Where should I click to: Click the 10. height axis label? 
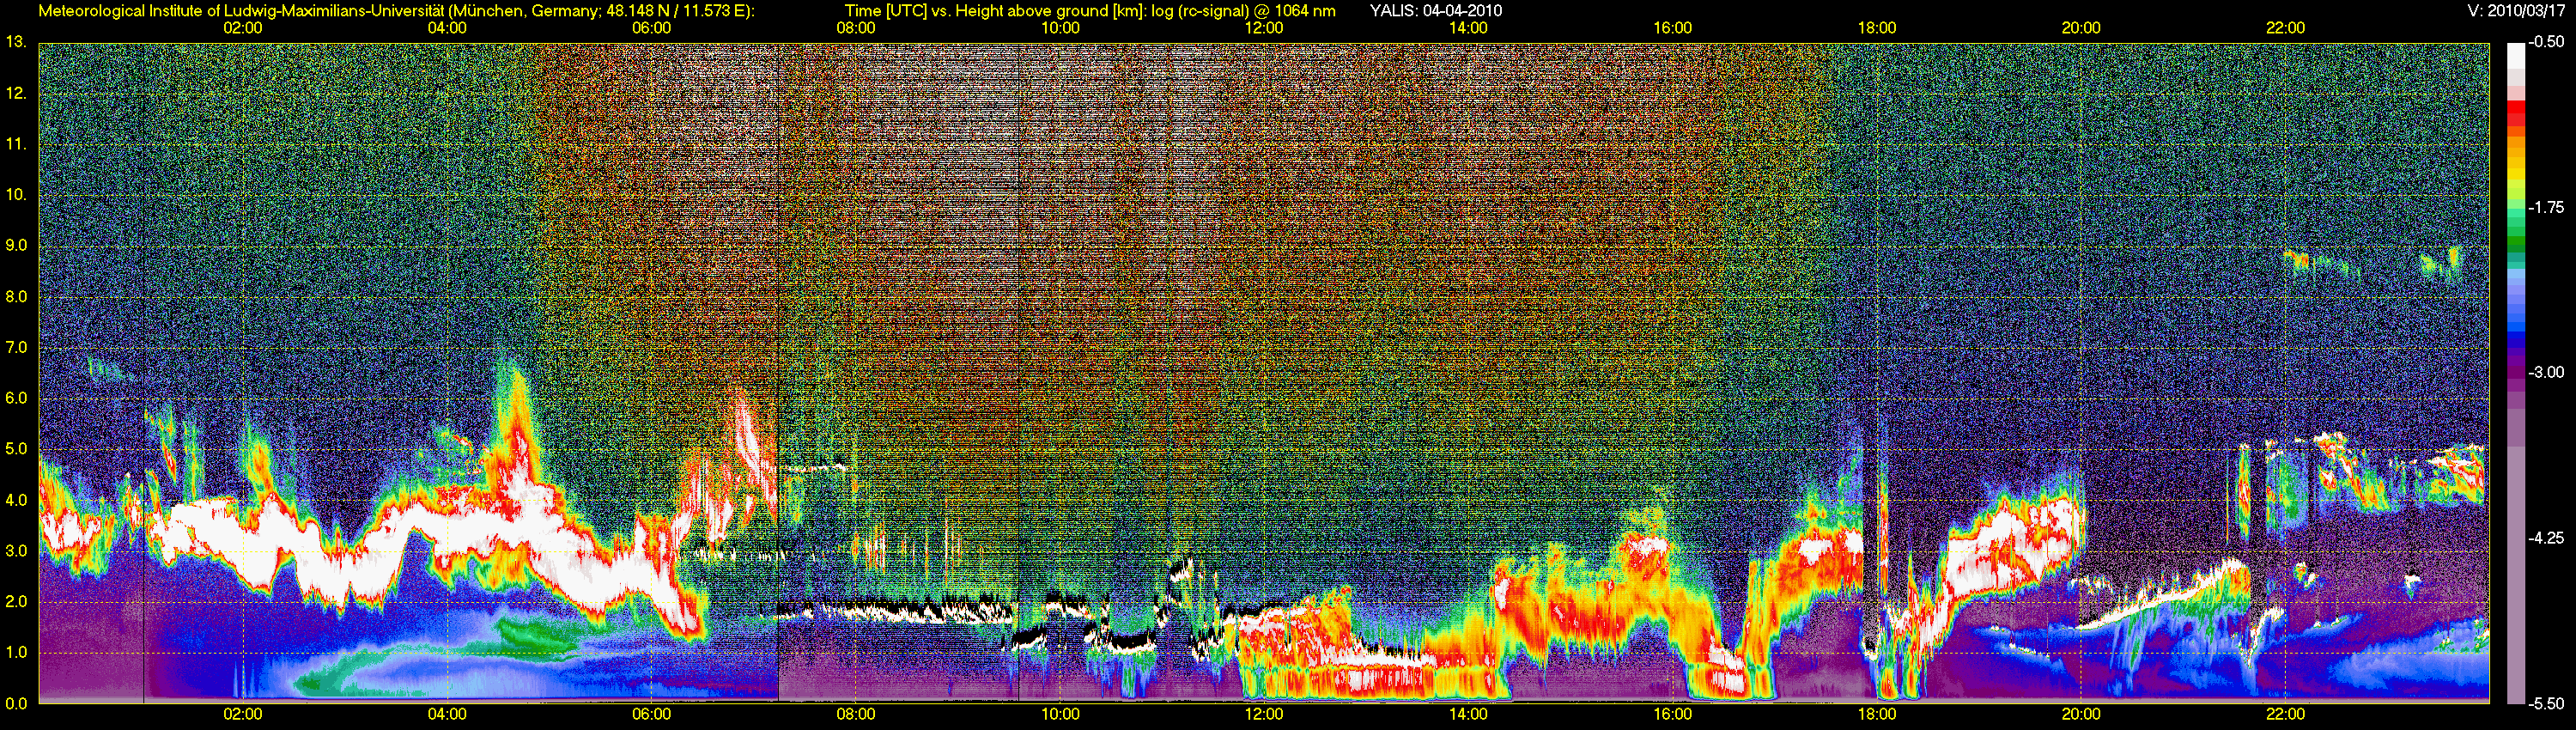point(16,195)
